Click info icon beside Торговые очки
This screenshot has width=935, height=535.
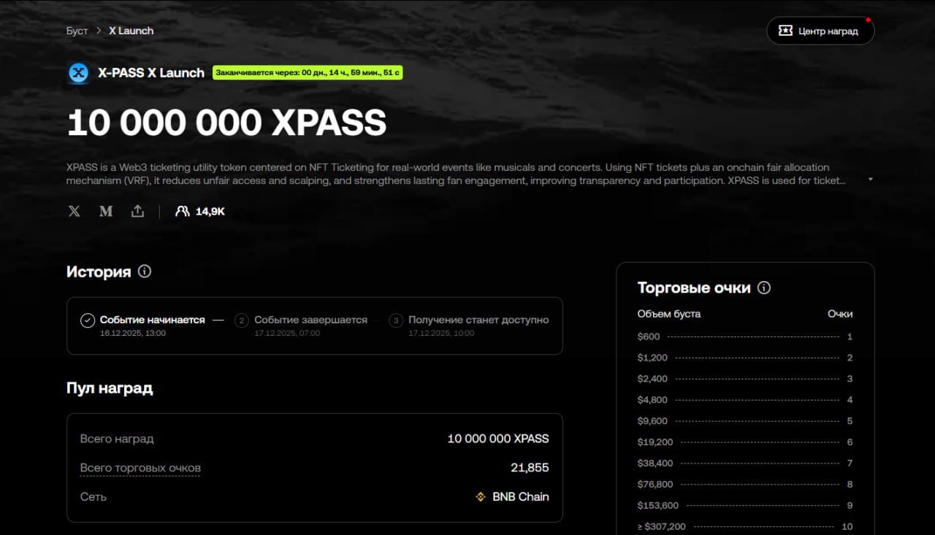click(764, 288)
